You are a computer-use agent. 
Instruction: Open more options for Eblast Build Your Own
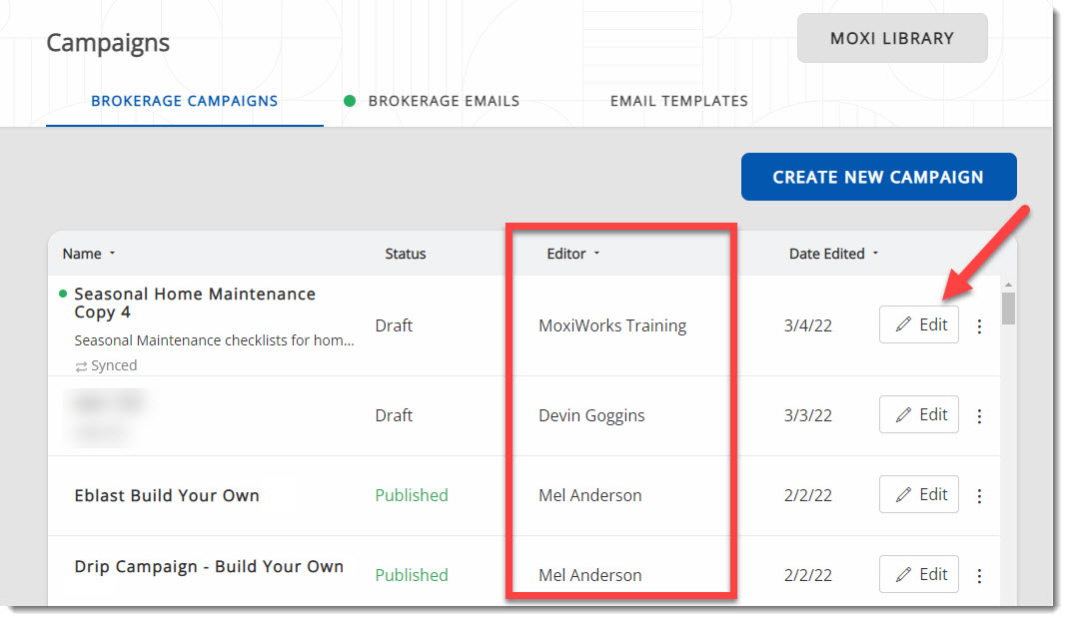pos(979,496)
